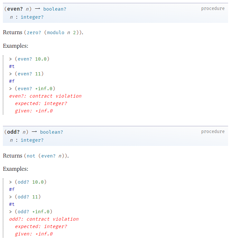
Task: Open the boolean? link in even? signature
Action: pos(55,9)
